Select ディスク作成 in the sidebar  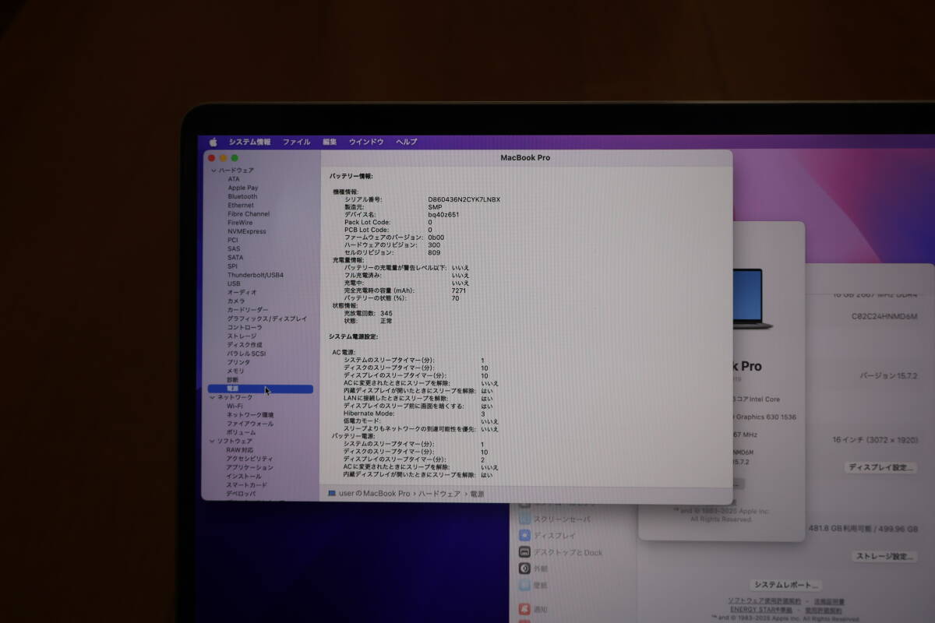click(x=245, y=344)
